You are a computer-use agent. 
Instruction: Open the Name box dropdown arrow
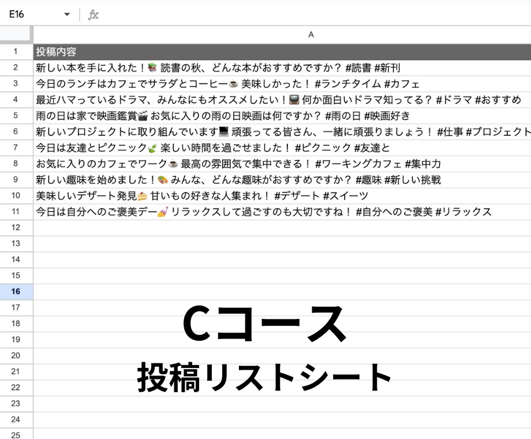67,14
